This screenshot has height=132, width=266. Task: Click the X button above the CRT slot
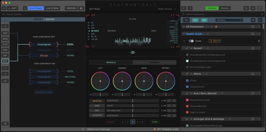point(5,26)
